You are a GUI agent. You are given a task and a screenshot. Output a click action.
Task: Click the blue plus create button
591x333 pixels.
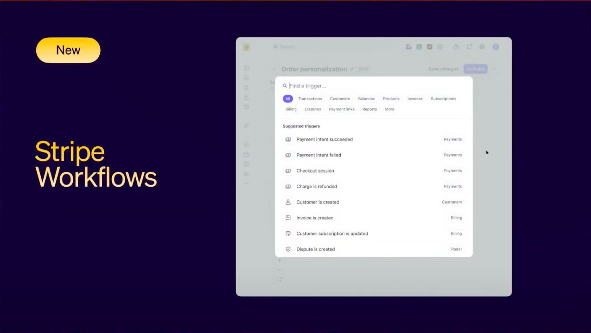[496, 47]
